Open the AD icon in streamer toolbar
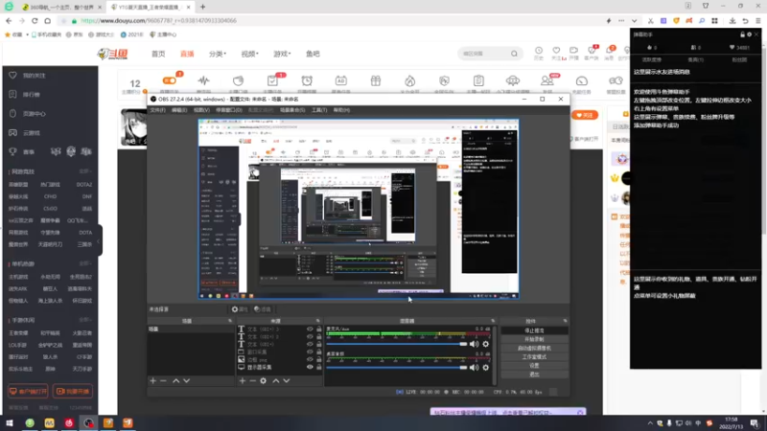The image size is (767, 431). [x=341, y=80]
